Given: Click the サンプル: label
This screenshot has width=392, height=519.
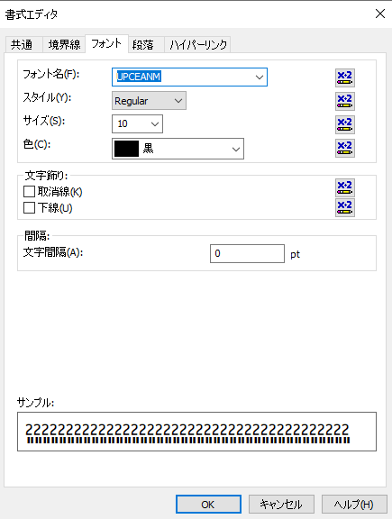Looking at the screenshot, I should click(x=35, y=403).
